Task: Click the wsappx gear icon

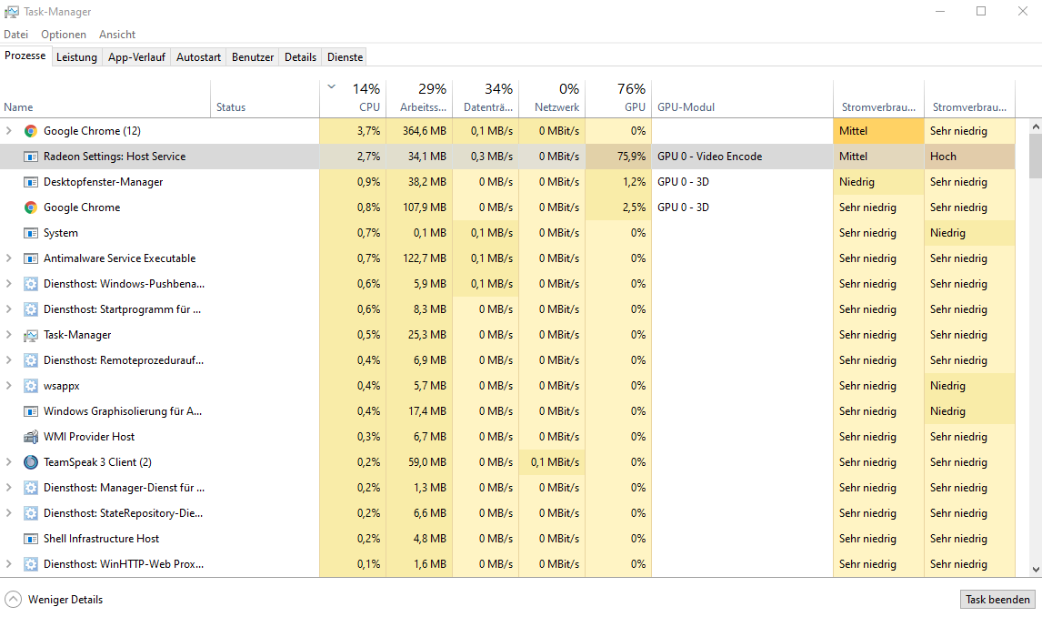Action: (x=31, y=386)
